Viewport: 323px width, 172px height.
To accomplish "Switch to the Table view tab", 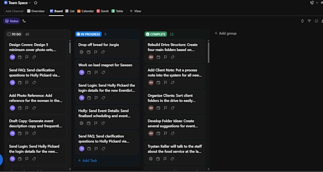I will 117,11.
